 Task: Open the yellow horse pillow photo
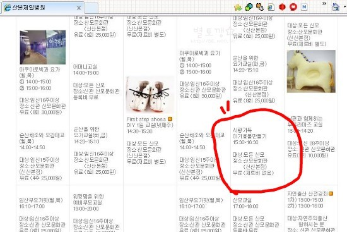pos(311,71)
